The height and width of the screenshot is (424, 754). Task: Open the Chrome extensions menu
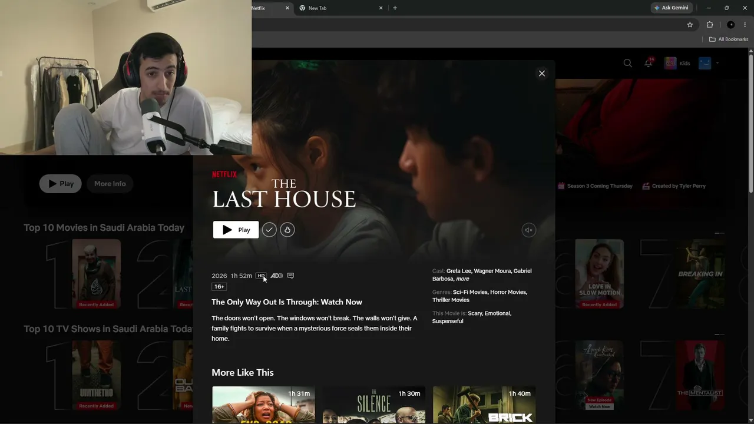710,25
